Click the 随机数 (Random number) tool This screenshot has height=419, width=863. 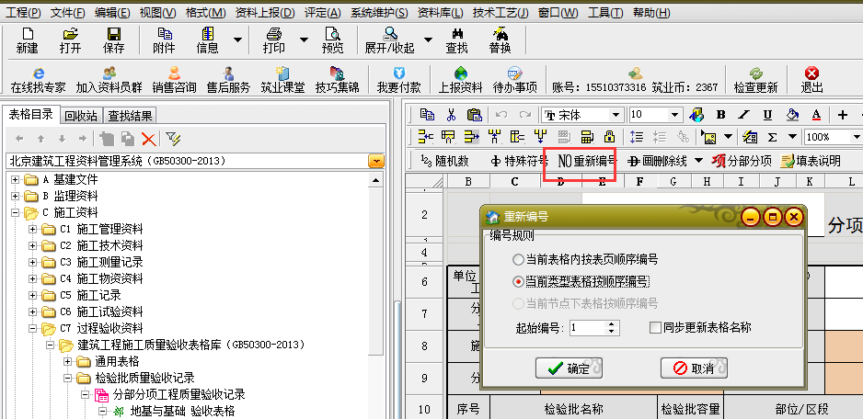(444, 160)
